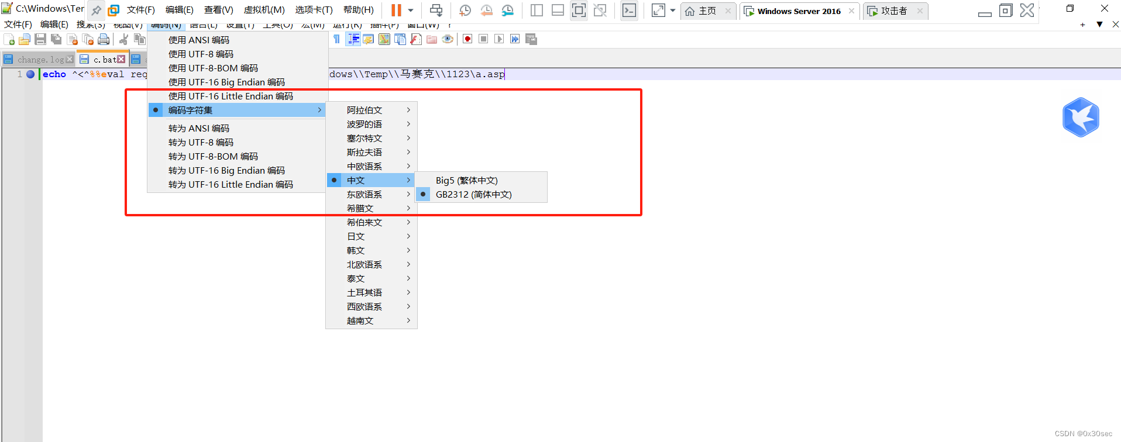This screenshot has width=1121, height=442.
Task: Select Big5 (繁体中文) encoding
Action: tap(482, 180)
